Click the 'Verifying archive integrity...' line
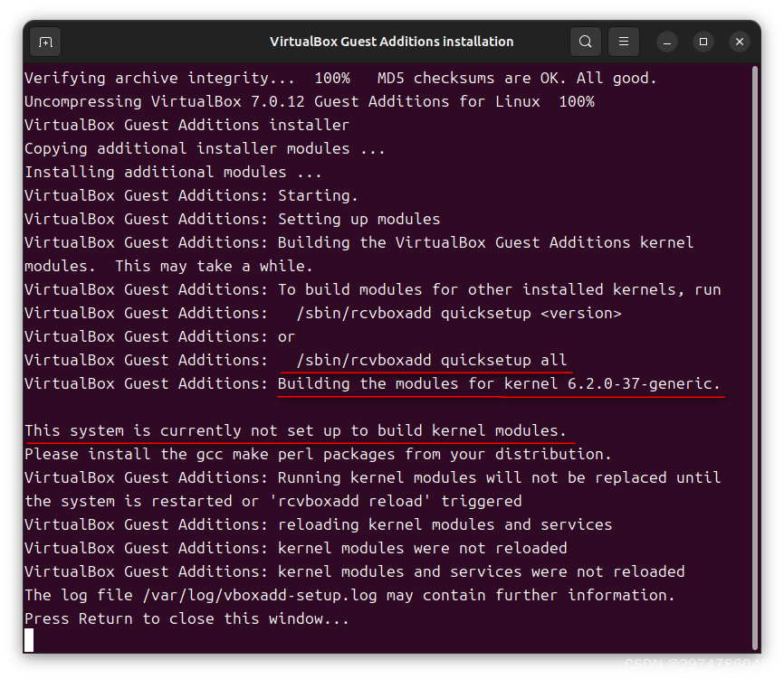This screenshot has height=679, width=784. tap(340, 79)
